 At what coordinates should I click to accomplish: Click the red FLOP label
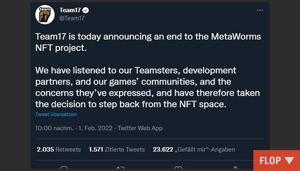(x=269, y=161)
